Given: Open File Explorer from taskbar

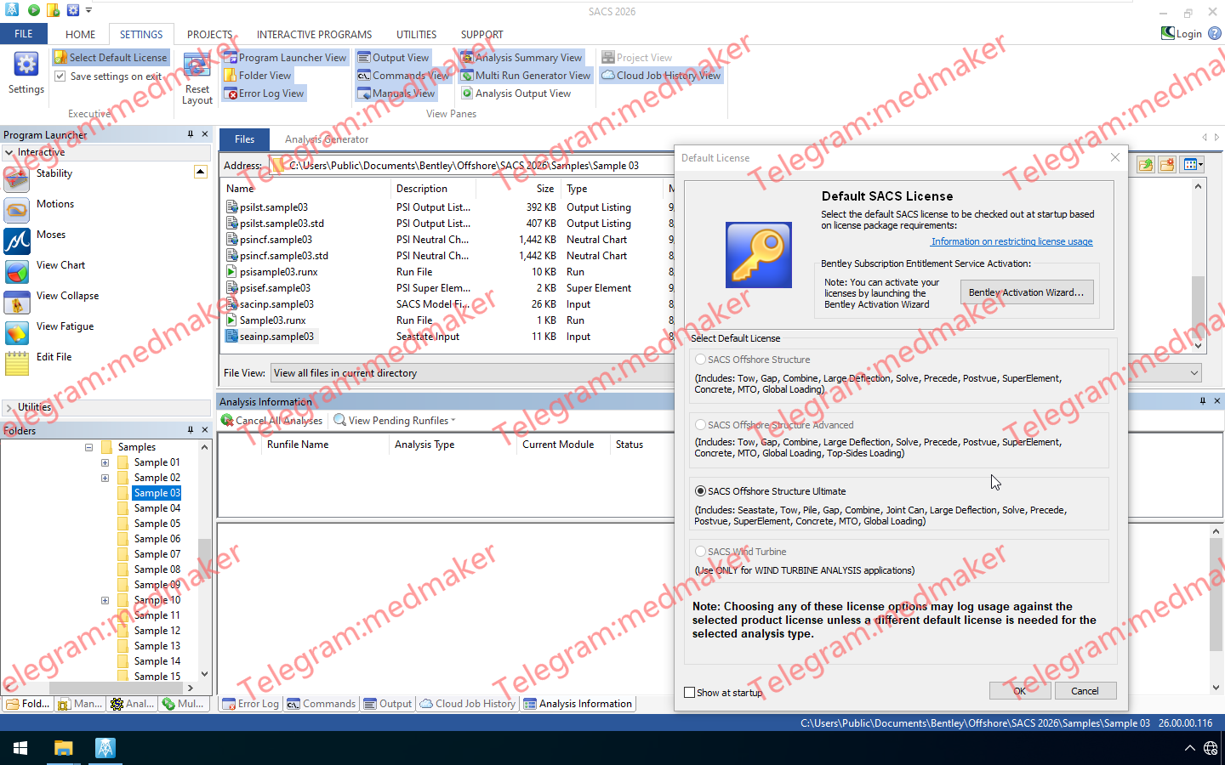Looking at the screenshot, I should pos(63,748).
